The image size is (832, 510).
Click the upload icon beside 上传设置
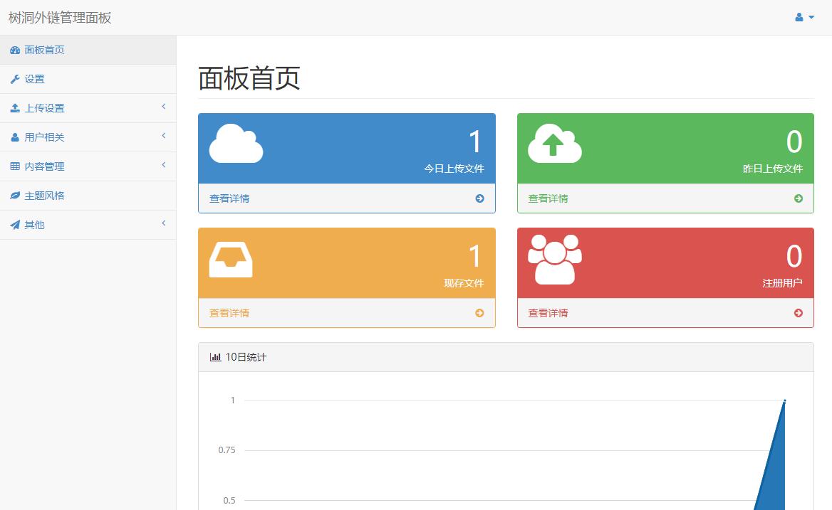(15, 108)
